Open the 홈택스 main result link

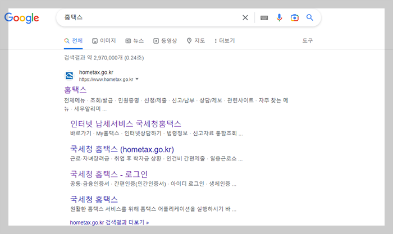pos(75,90)
